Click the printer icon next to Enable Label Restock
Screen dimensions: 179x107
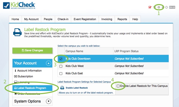(62, 88)
